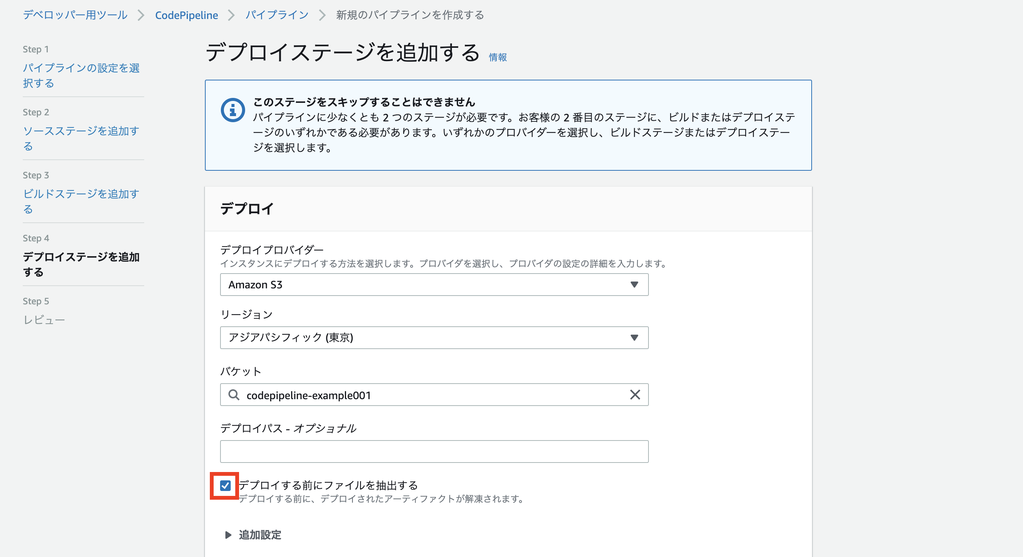Image resolution: width=1023 pixels, height=557 pixels.
Task: Uncheck デプロイする前にファイルを抽出する checkbox
Action: click(225, 486)
